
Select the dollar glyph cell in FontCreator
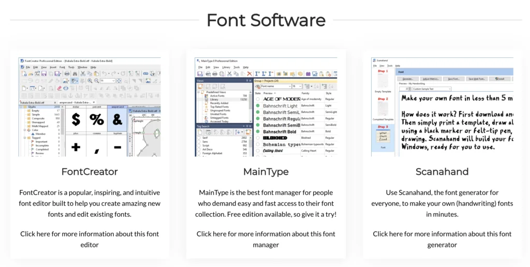(x=76, y=120)
